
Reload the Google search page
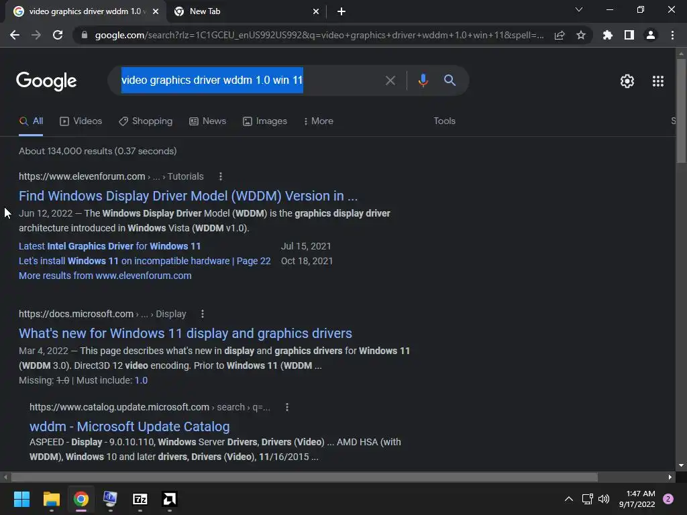pyautogui.click(x=58, y=35)
